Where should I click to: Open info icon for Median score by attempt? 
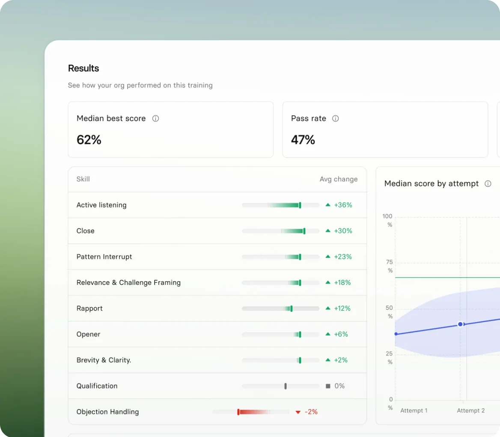pos(488,183)
